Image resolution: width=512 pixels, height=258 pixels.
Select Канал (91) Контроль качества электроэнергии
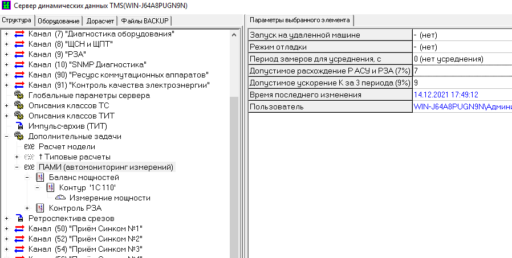(119, 85)
